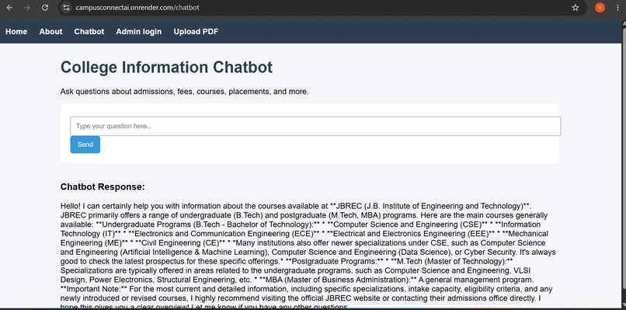626x310 pixels.
Task: Click the blue Send button
Action: (x=85, y=145)
